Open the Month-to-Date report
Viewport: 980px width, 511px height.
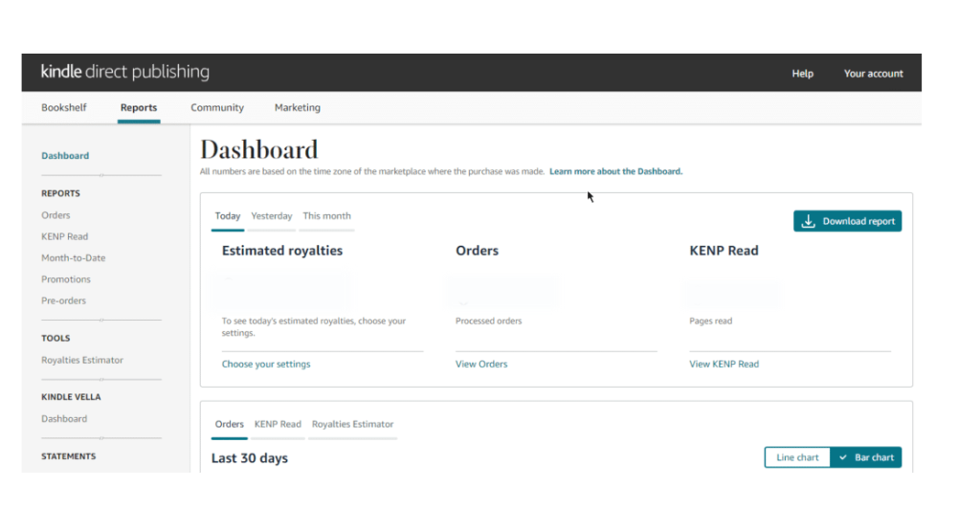pos(73,257)
